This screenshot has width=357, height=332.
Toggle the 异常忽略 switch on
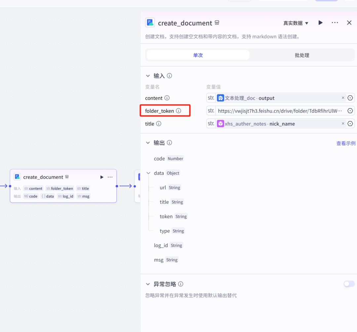[349, 284]
